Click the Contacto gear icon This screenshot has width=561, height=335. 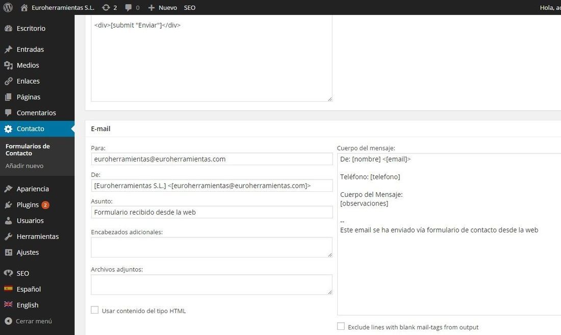(x=8, y=128)
